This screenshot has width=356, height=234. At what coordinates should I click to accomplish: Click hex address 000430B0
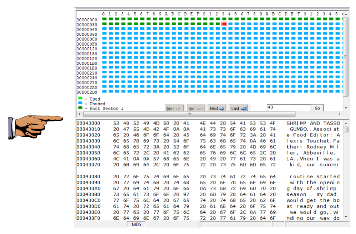point(88,194)
